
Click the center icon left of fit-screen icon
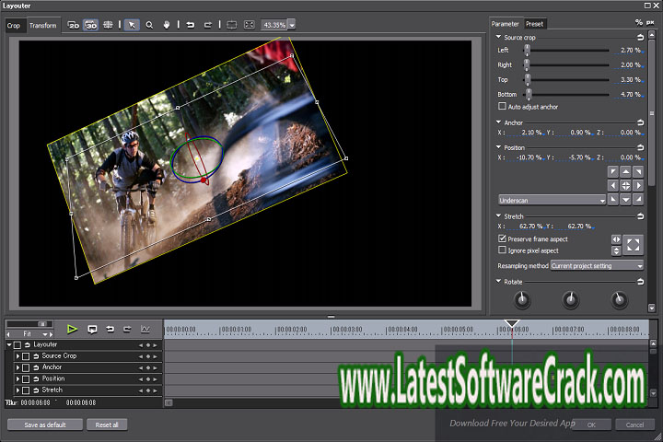tap(232, 25)
